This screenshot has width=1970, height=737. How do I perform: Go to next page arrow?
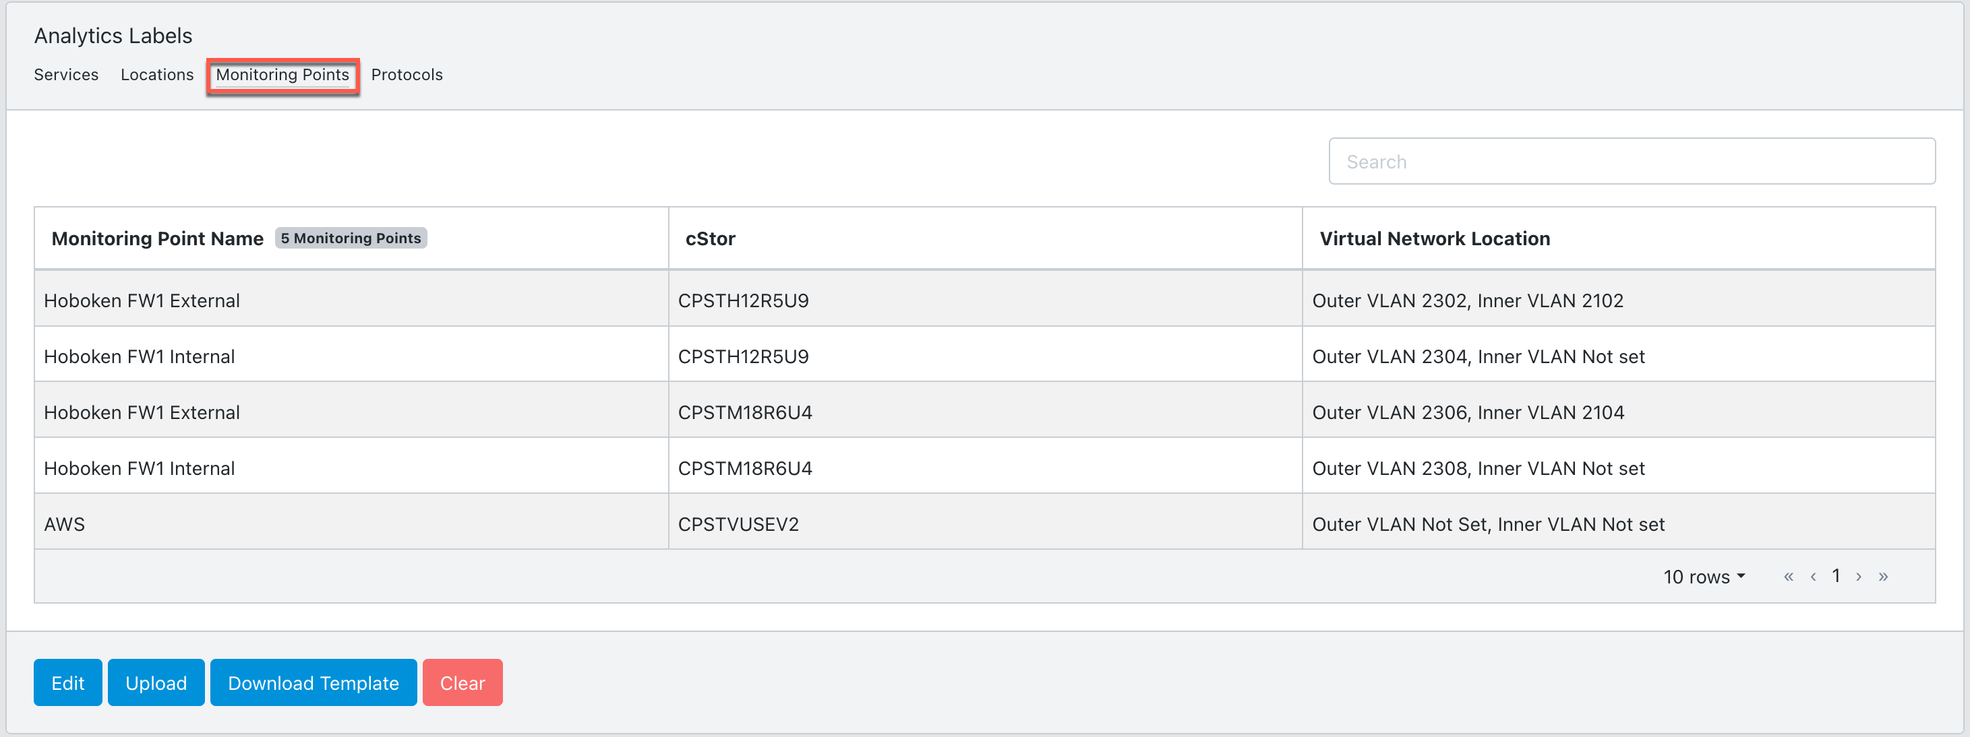[x=1859, y=577]
